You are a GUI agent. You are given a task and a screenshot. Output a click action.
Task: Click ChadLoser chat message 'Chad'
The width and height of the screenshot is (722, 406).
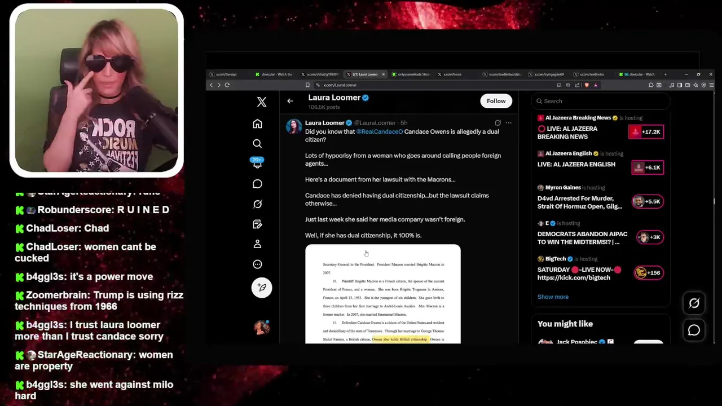tap(62, 228)
